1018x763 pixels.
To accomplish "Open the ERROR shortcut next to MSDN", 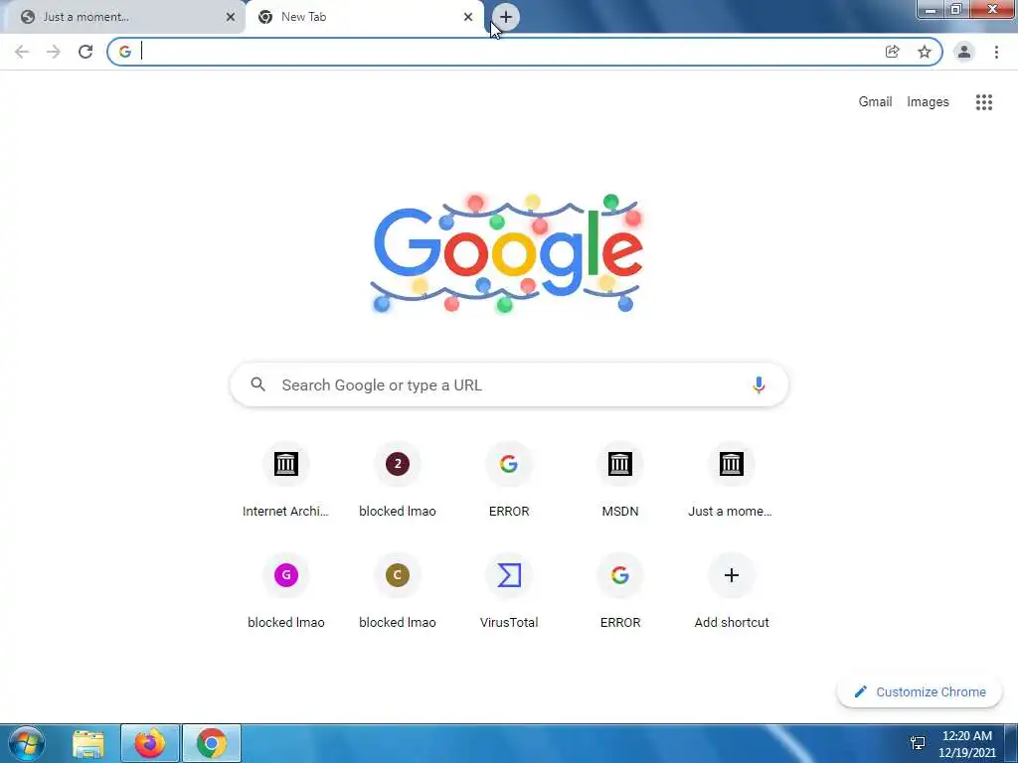I will click(x=509, y=482).
